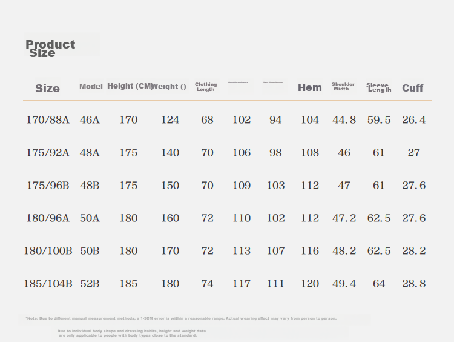Click model 52B cell
Screen dimensions: 454x342
tap(90, 284)
